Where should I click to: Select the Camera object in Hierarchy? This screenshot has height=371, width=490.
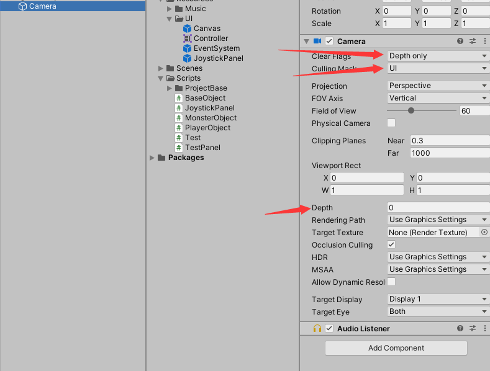(x=43, y=6)
